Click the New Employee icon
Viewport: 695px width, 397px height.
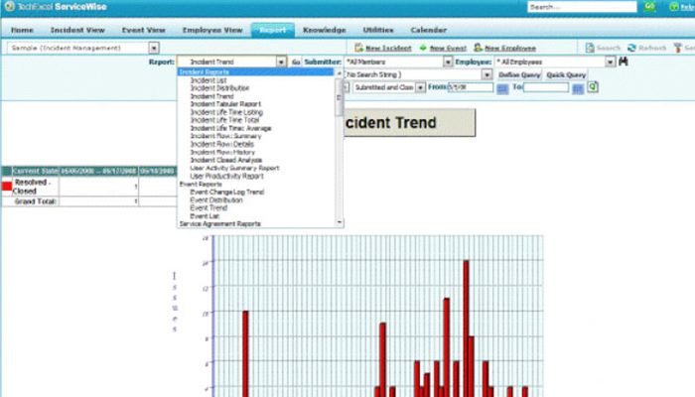(478, 48)
